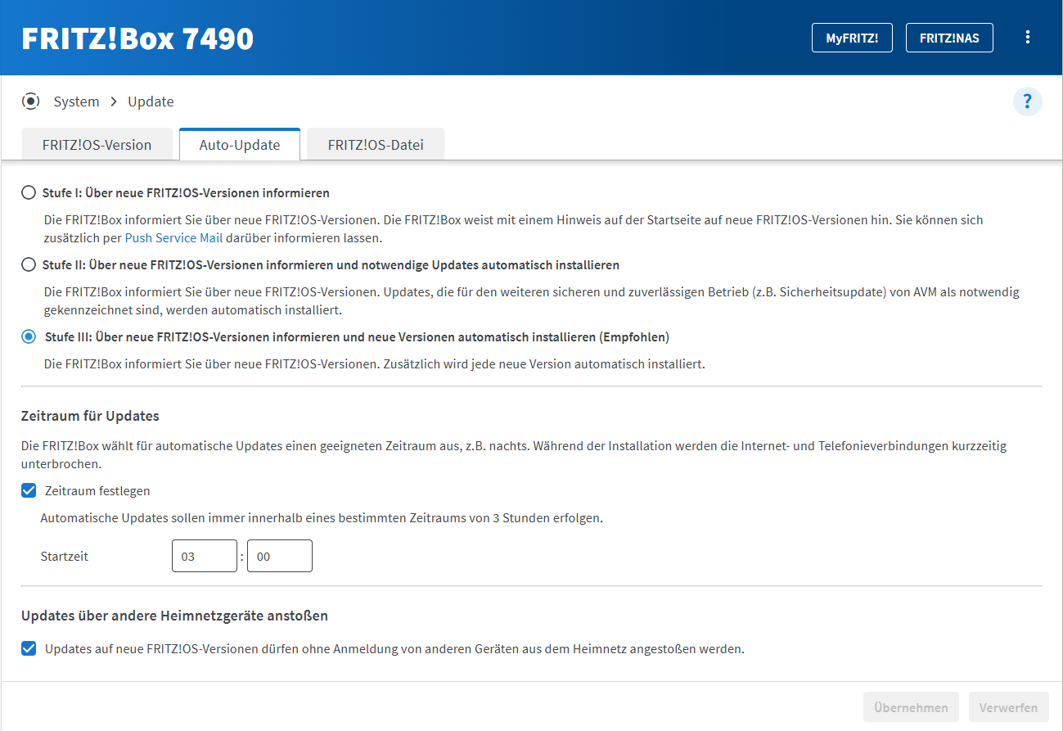Click the Zeitraum für Updates heading
Screen dimensions: 1063x731
click(90, 416)
